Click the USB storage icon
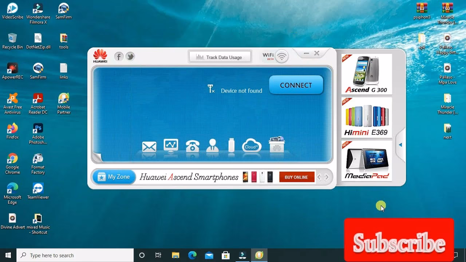Image resolution: width=466 pixels, height=262 pixels. [x=231, y=145]
